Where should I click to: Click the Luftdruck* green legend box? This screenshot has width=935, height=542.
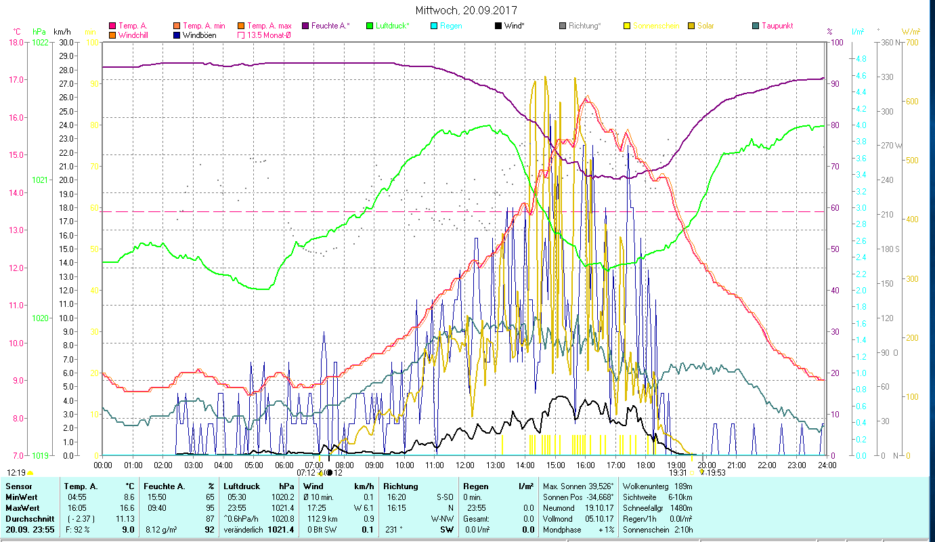click(370, 26)
